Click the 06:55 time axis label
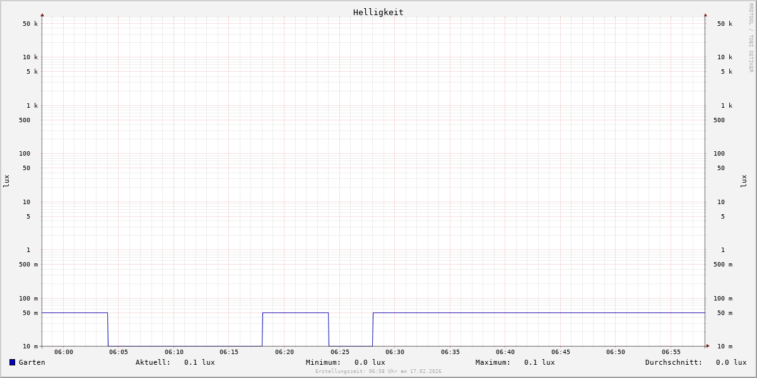Screen dimensions: 757x378 [671, 352]
